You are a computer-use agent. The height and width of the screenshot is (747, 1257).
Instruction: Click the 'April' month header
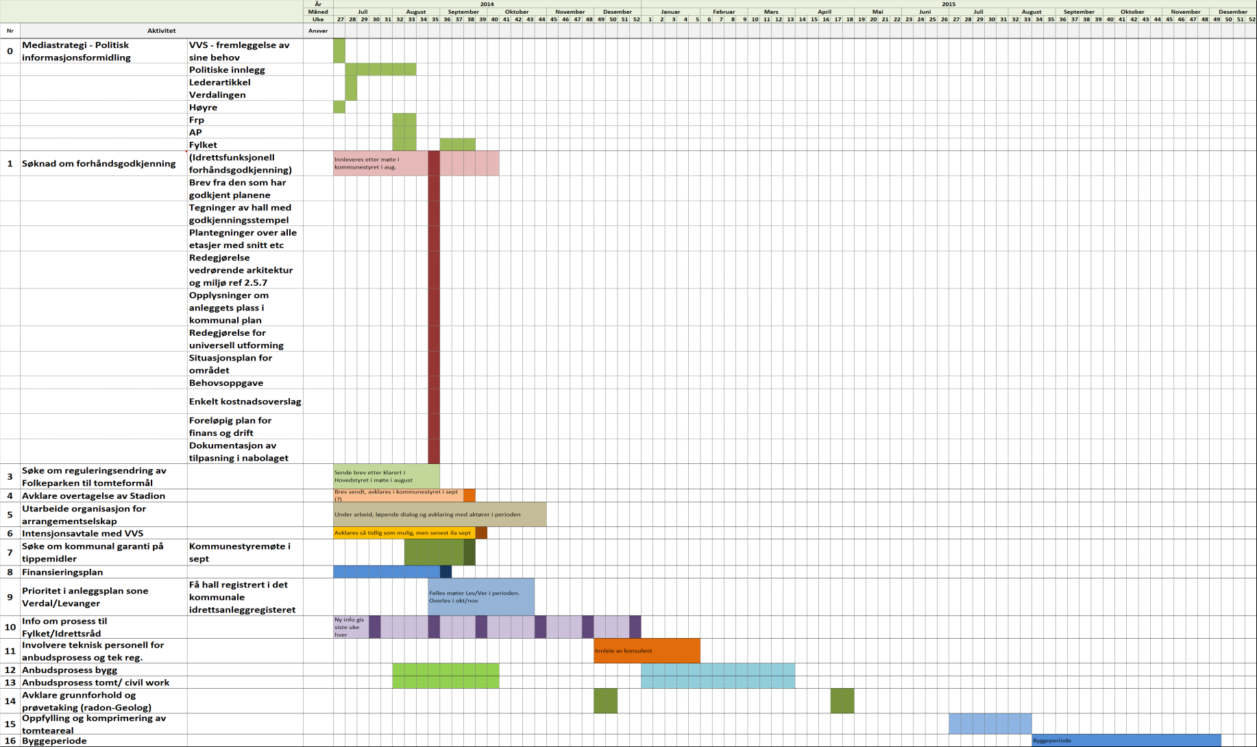[x=825, y=12]
